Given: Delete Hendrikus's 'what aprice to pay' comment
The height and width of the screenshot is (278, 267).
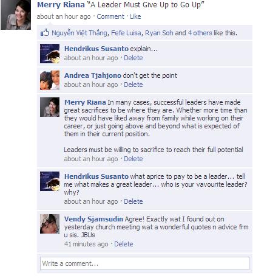Looking at the screenshot, I should [133, 201].
